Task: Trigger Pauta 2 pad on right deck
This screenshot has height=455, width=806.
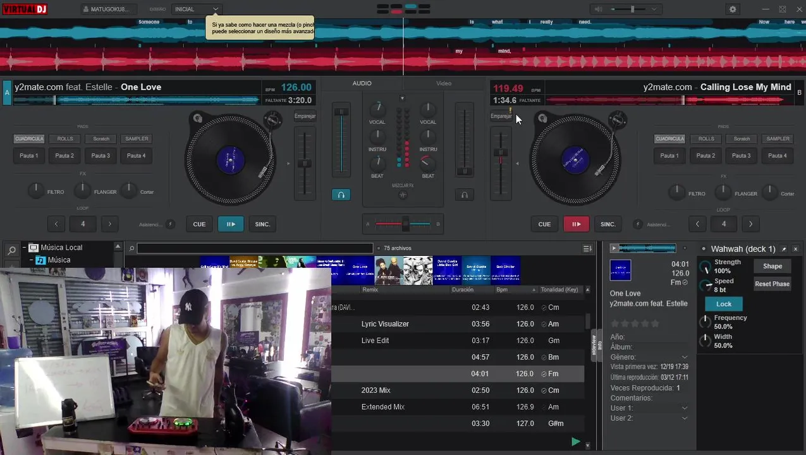Action: pos(705,155)
